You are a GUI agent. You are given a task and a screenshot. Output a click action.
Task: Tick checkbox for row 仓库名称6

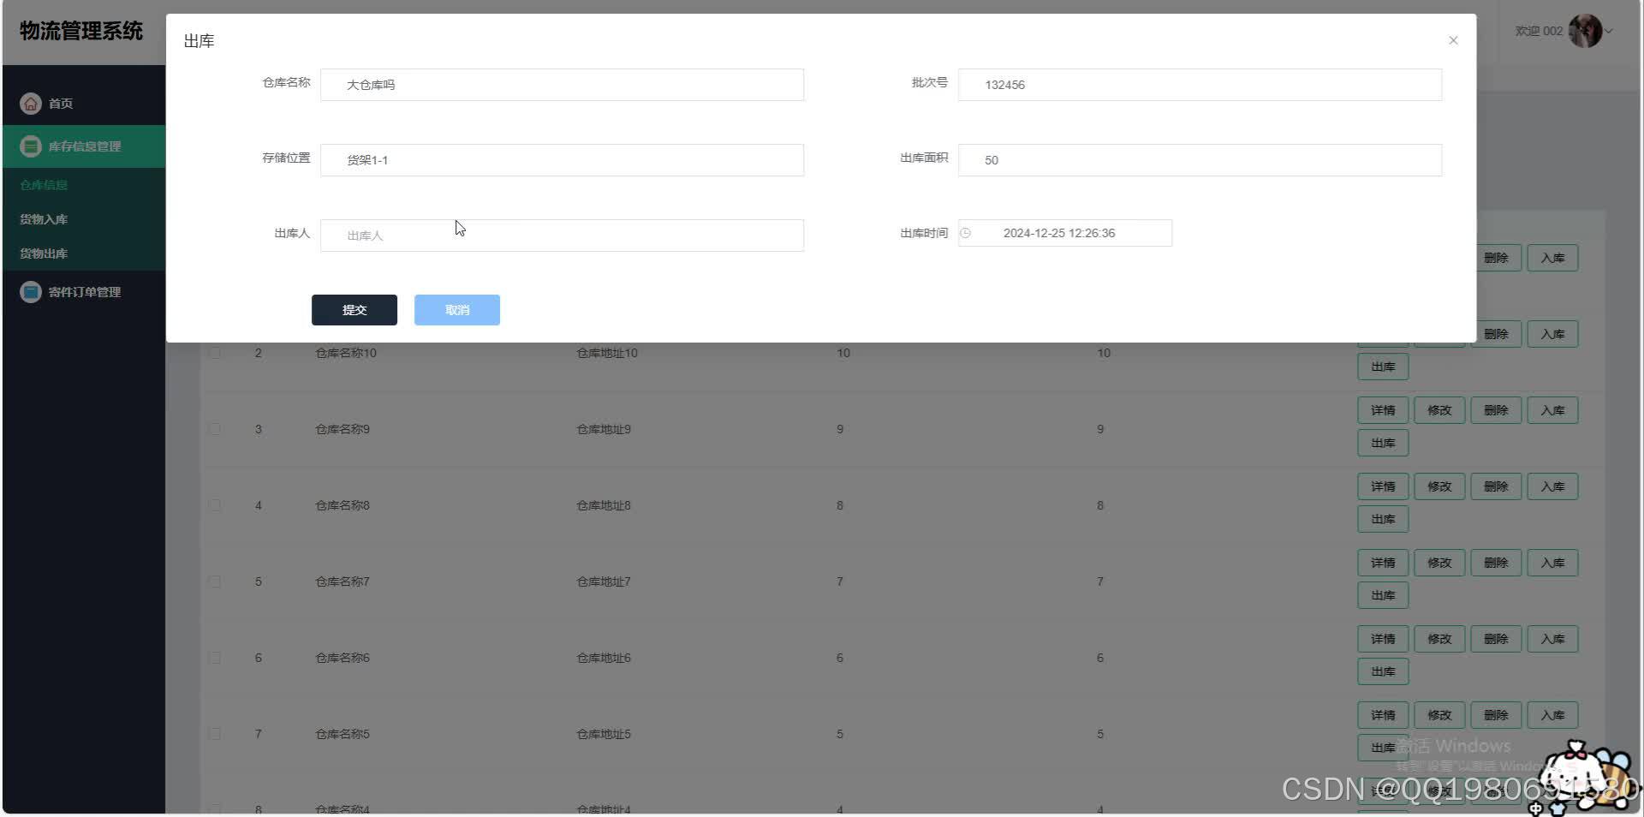pyautogui.click(x=215, y=658)
